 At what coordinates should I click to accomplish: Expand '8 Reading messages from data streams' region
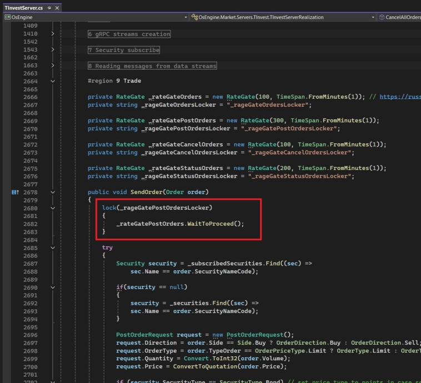53,65
